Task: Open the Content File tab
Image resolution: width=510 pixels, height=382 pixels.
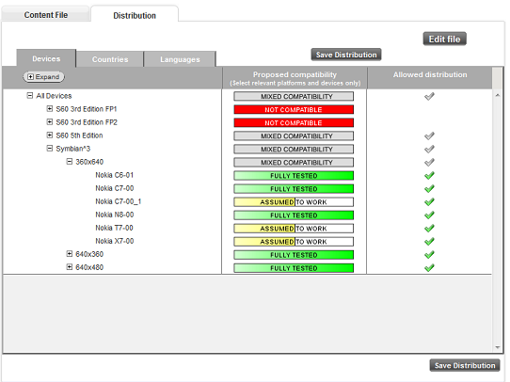Action: click(46, 15)
